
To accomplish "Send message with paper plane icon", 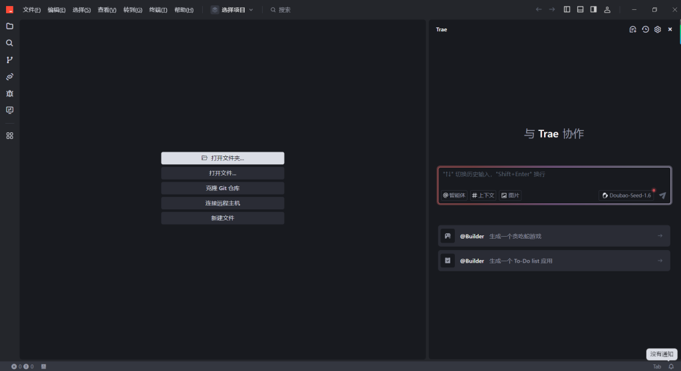I will click(x=662, y=195).
